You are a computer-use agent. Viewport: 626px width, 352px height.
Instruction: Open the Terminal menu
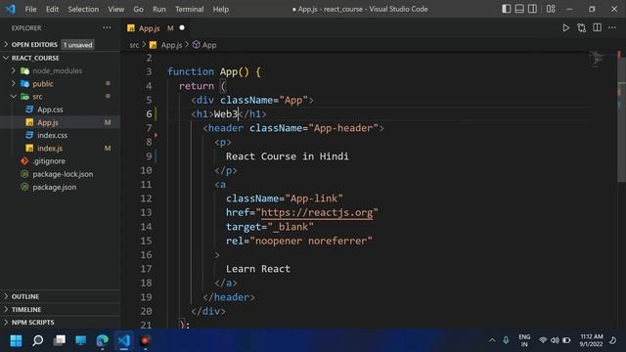(189, 9)
